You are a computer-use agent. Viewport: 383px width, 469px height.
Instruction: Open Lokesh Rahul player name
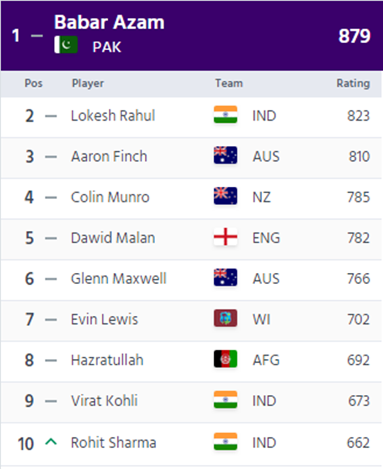(x=113, y=115)
